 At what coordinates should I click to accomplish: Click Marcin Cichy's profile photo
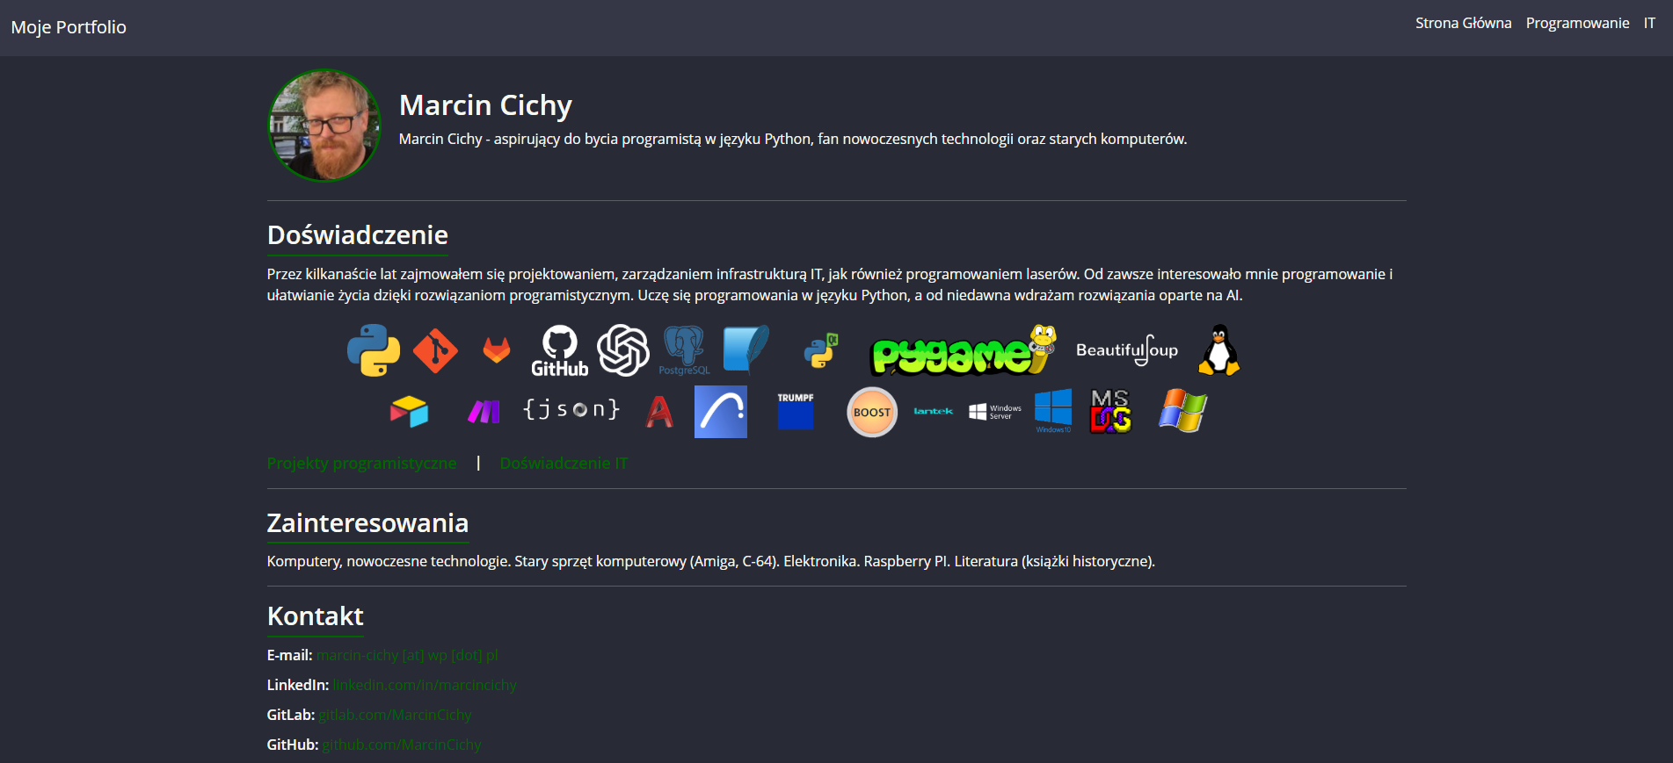pyautogui.click(x=324, y=126)
